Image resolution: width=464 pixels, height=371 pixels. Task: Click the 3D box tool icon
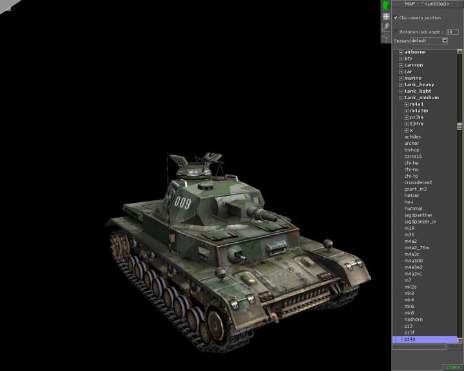386,37
